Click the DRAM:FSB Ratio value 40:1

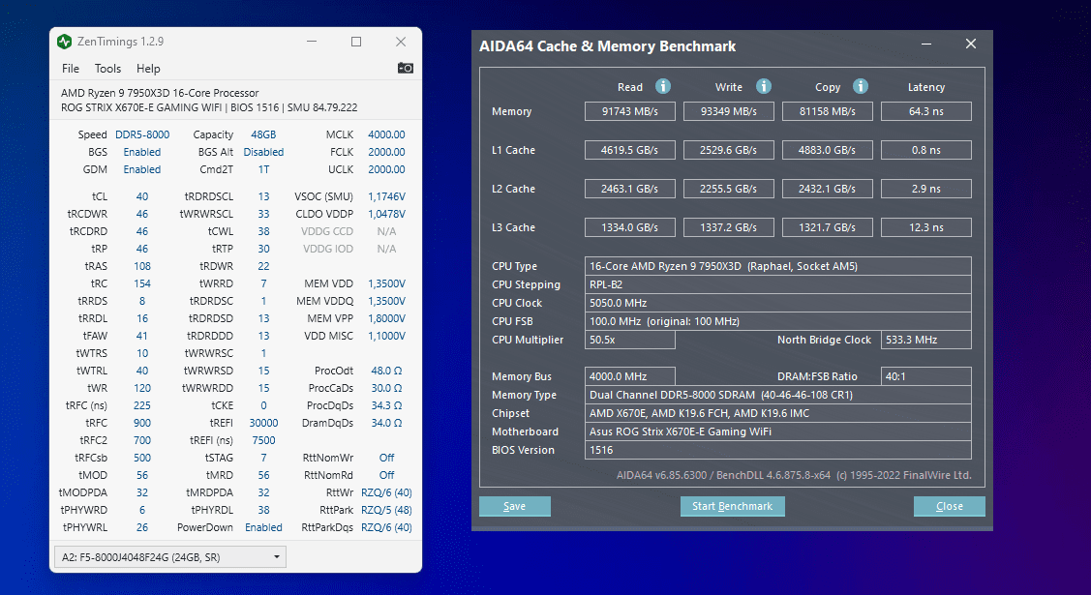coord(926,376)
